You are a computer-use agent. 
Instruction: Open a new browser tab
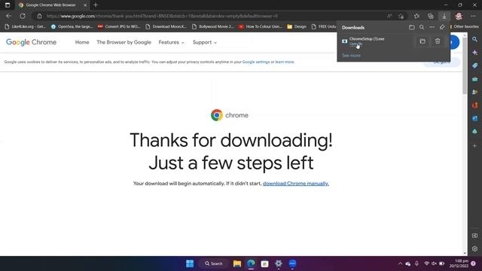pyautogui.click(x=96, y=5)
